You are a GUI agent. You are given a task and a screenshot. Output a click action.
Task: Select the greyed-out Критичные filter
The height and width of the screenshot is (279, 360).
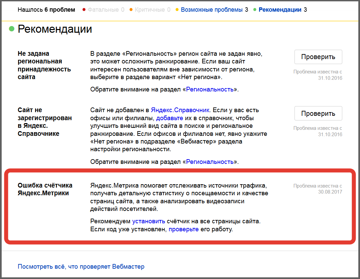(x=150, y=10)
